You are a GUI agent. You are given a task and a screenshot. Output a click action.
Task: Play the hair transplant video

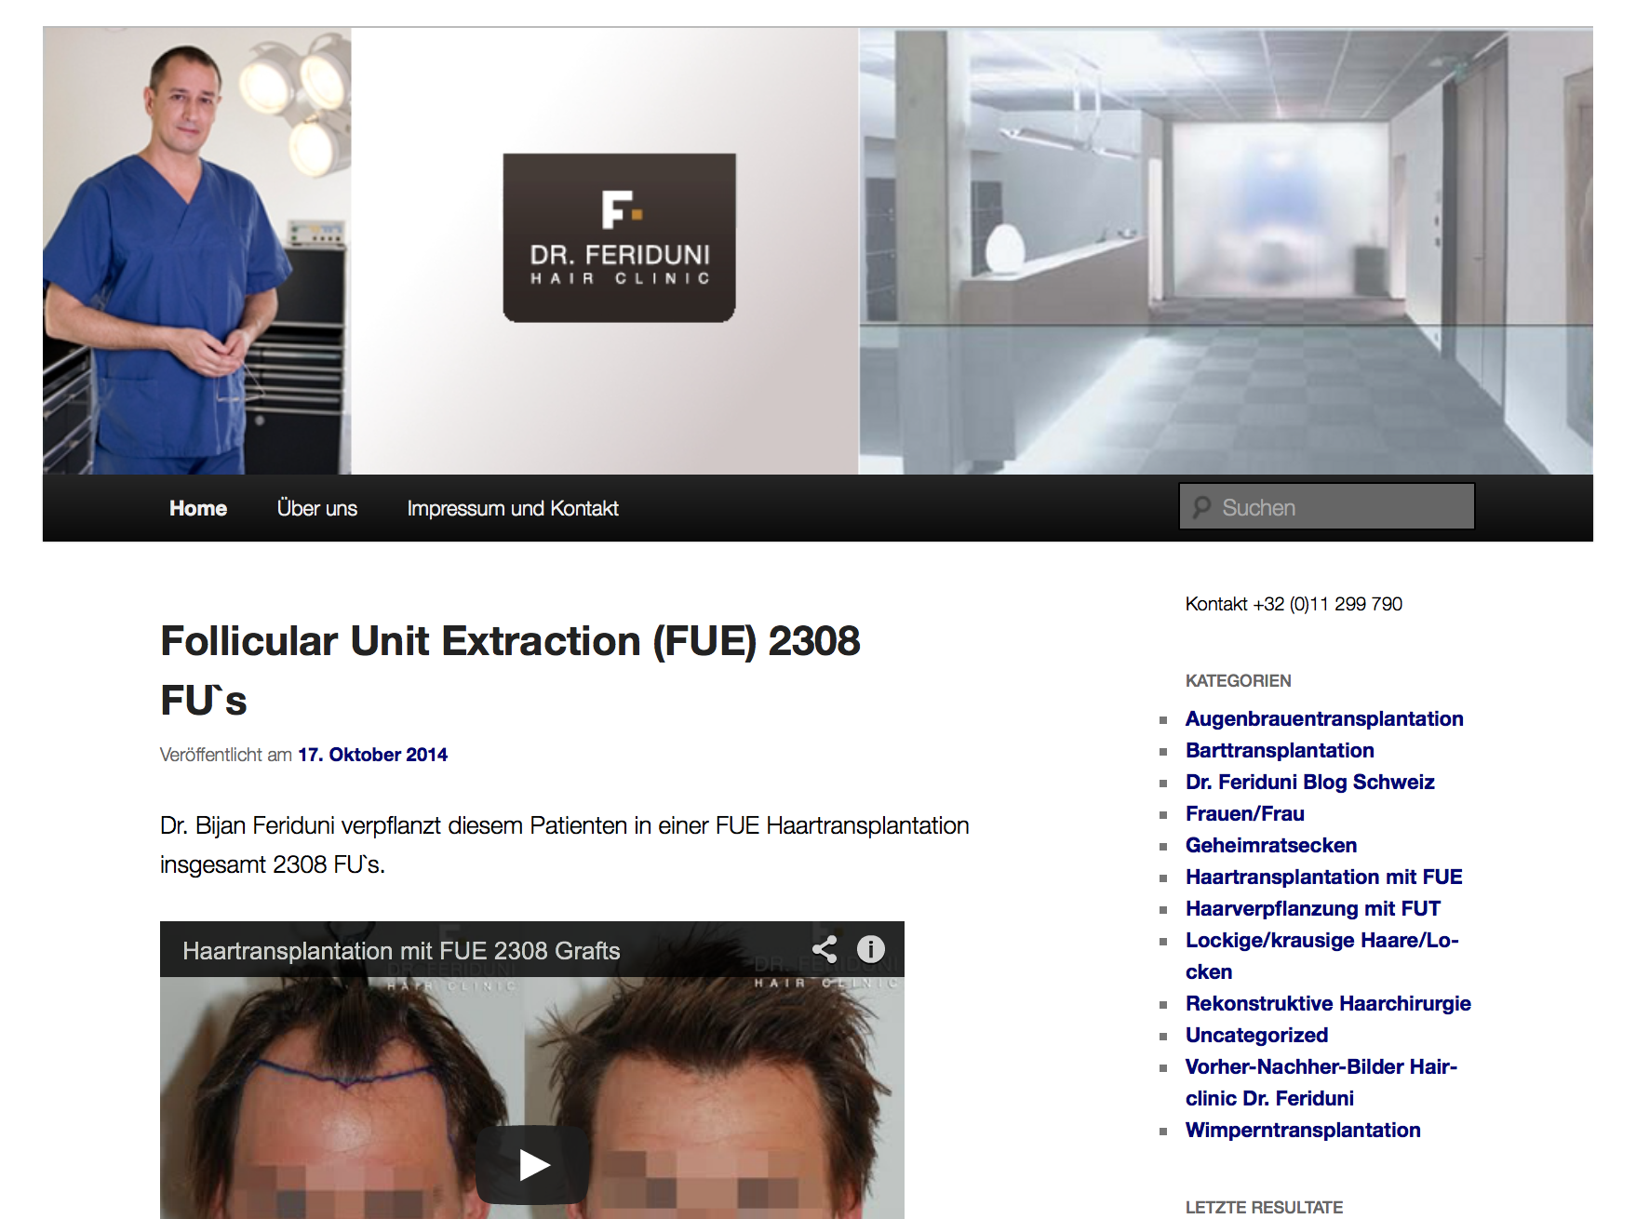[x=532, y=1164]
